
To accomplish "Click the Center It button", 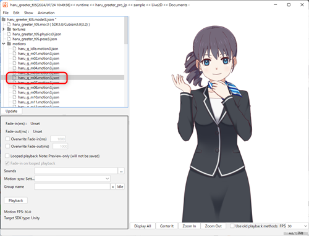I will 167,226.
